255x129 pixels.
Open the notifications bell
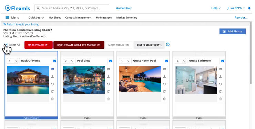click(x=249, y=8)
